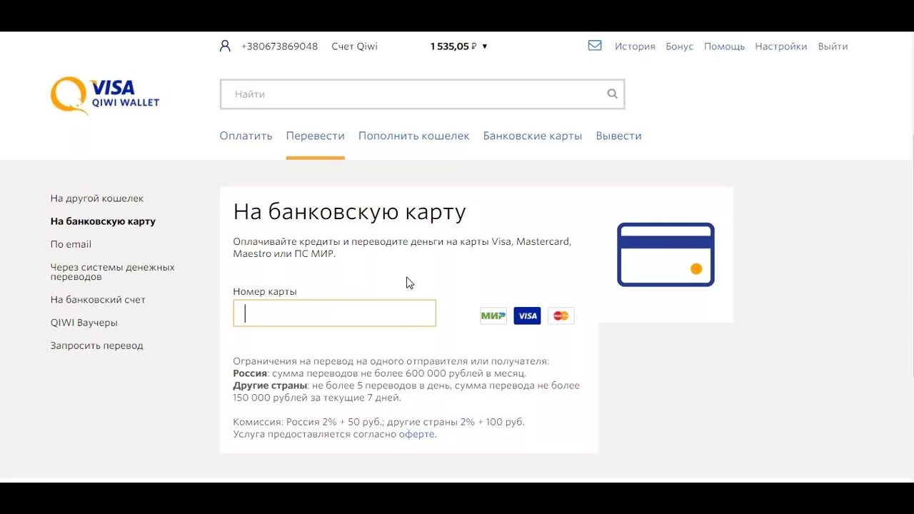Select the МИР payment system badge

point(493,316)
